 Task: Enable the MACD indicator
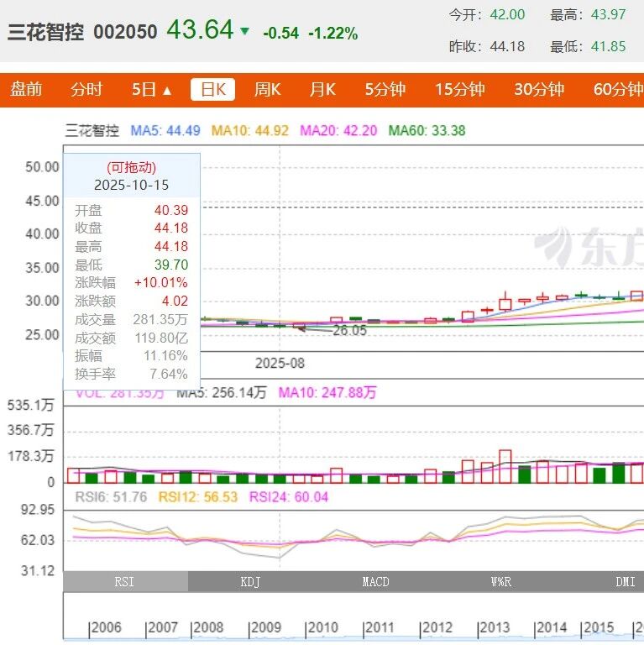(x=375, y=581)
